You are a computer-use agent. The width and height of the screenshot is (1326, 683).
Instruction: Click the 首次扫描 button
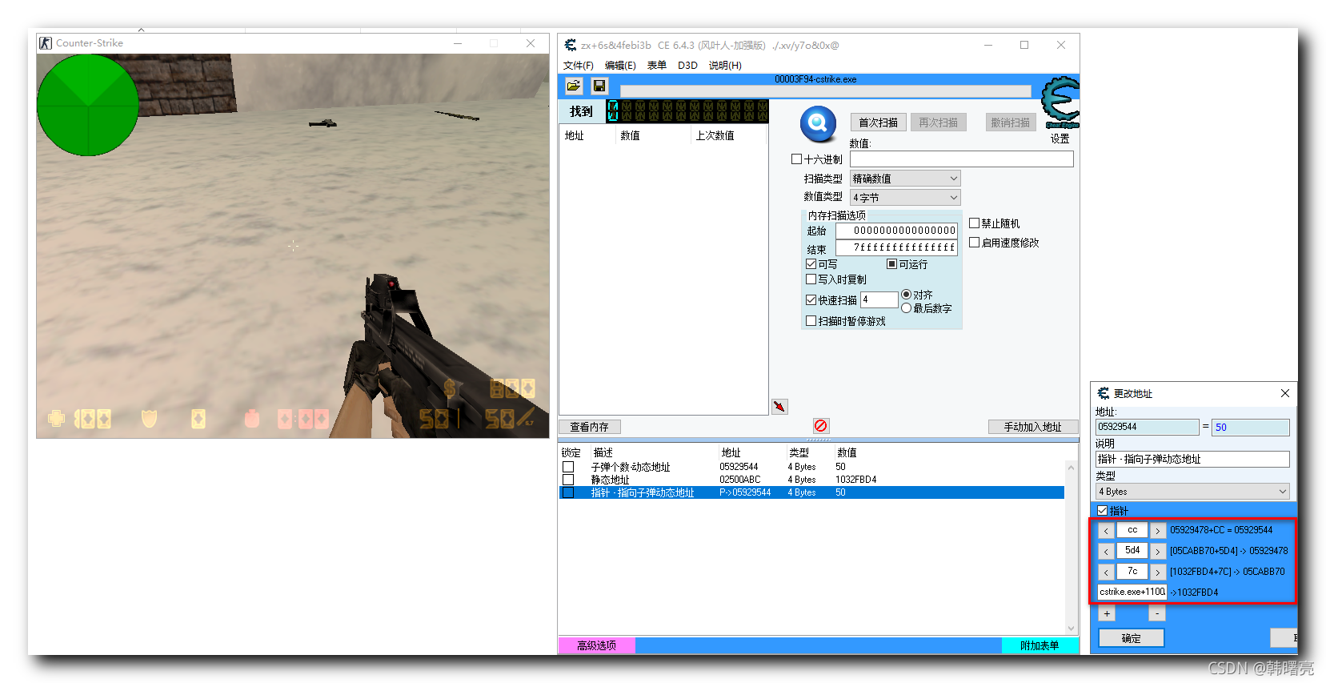[x=878, y=123]
